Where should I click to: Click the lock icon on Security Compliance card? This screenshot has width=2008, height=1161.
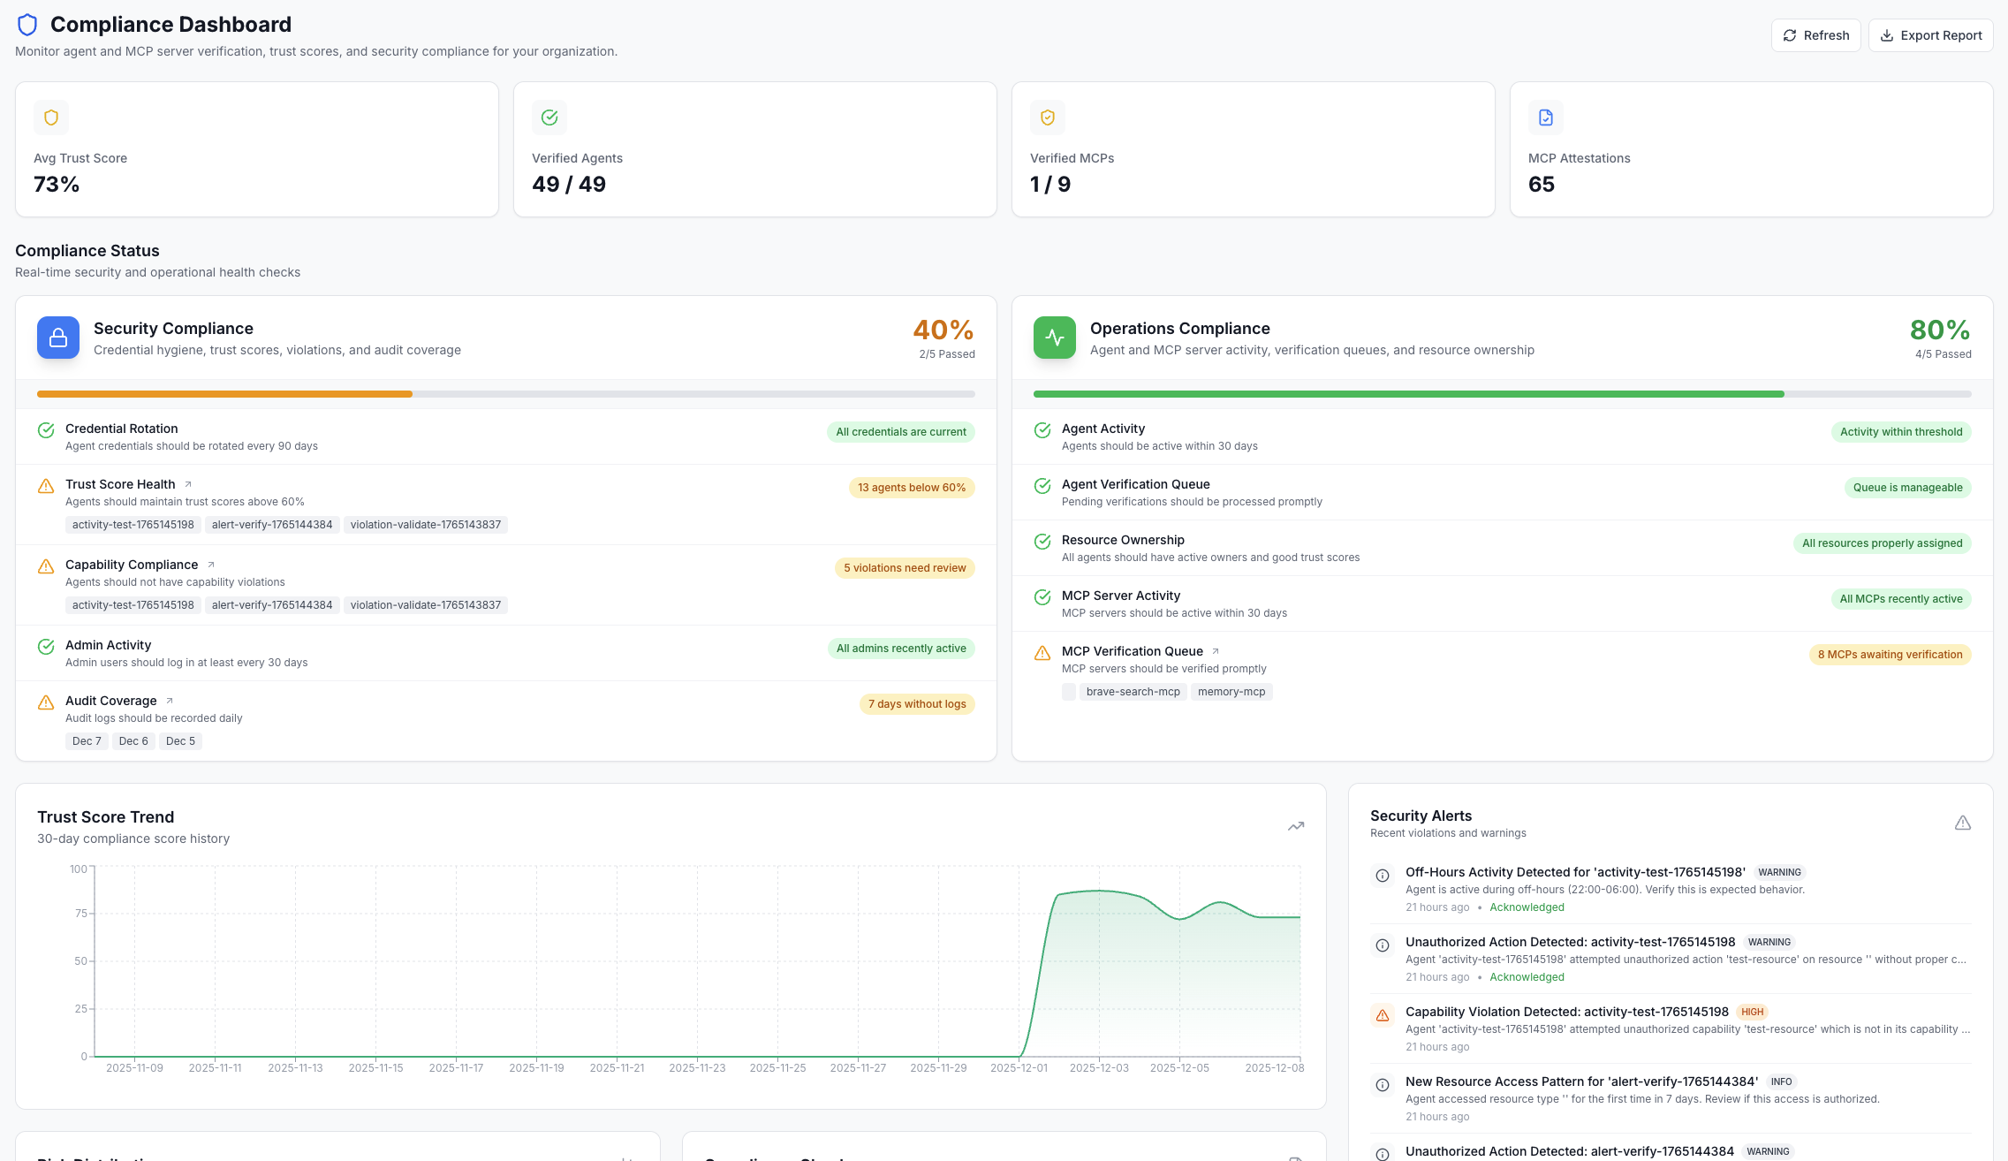pos(57,337)
